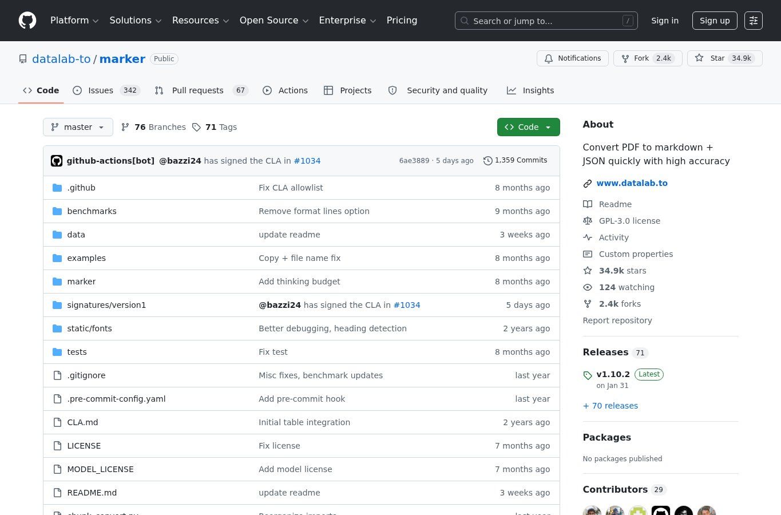Click the Sign in link

(x=665, y=21)
